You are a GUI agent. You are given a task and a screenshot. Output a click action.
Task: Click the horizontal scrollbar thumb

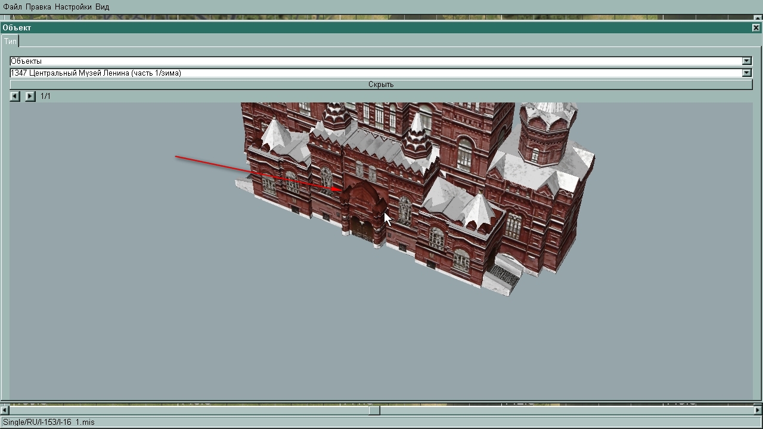(x=374, y=410)
